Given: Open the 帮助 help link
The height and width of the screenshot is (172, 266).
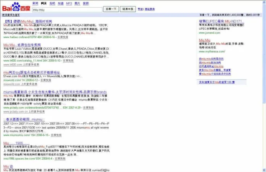Looking at the screenshot, I should [x=140, y=9].
